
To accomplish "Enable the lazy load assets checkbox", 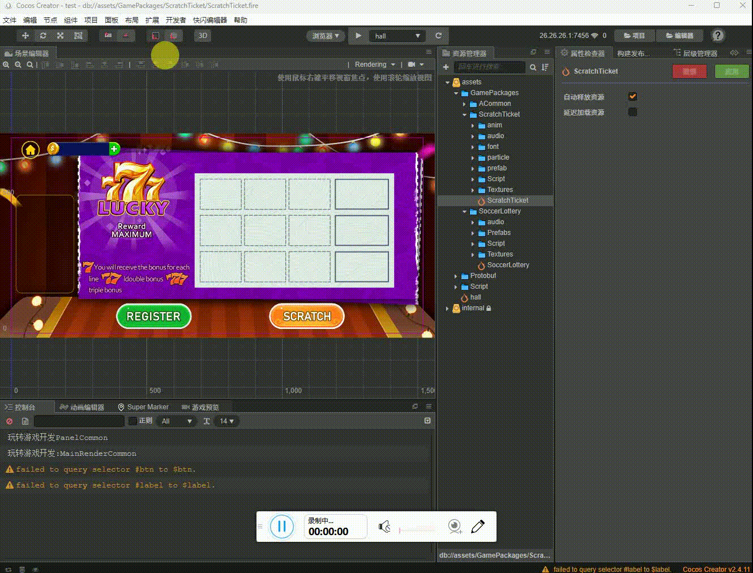I will coord(633,112).
